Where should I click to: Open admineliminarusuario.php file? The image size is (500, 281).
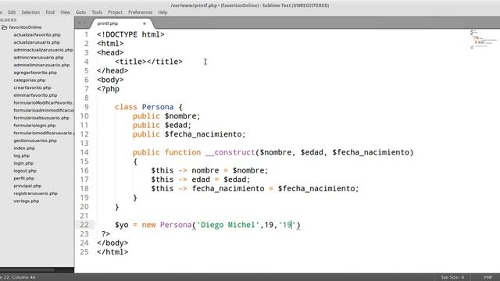(41, 65)
